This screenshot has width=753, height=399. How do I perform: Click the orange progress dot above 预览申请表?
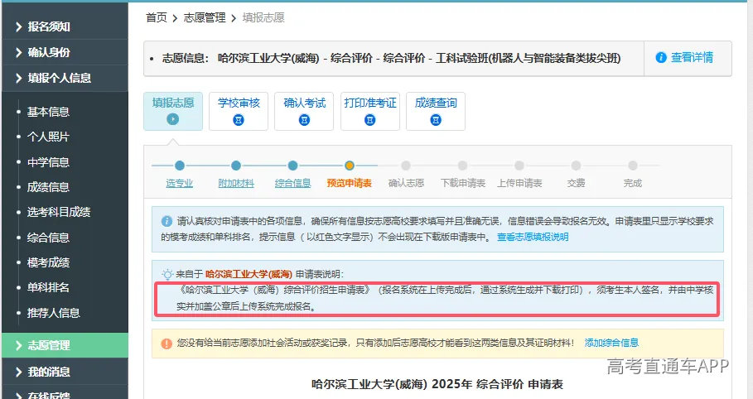(x=350, y=166)
